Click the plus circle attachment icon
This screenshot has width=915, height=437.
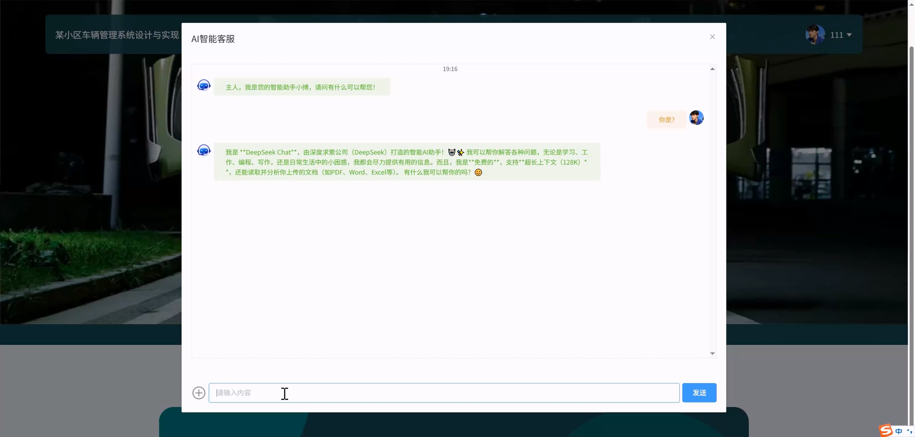198,393
